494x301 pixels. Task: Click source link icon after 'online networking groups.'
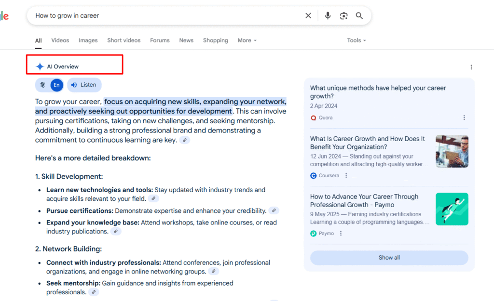(214, 271)
